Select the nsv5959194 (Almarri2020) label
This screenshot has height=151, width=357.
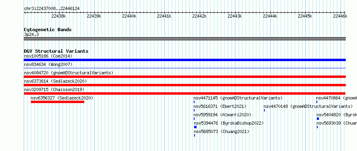(222, 115)
